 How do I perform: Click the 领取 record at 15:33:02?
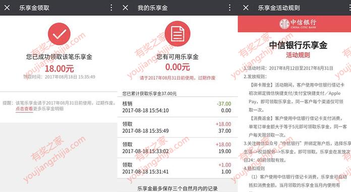pos(178,148)
